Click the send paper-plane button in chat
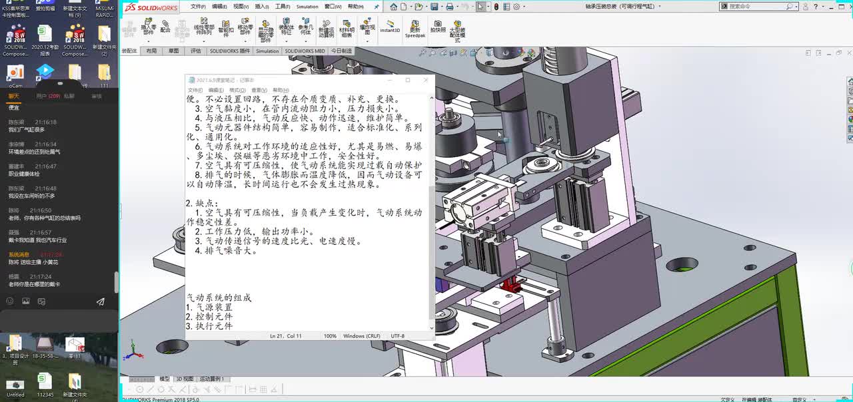This screenshot has width=853, height=402. pos(101,301)
